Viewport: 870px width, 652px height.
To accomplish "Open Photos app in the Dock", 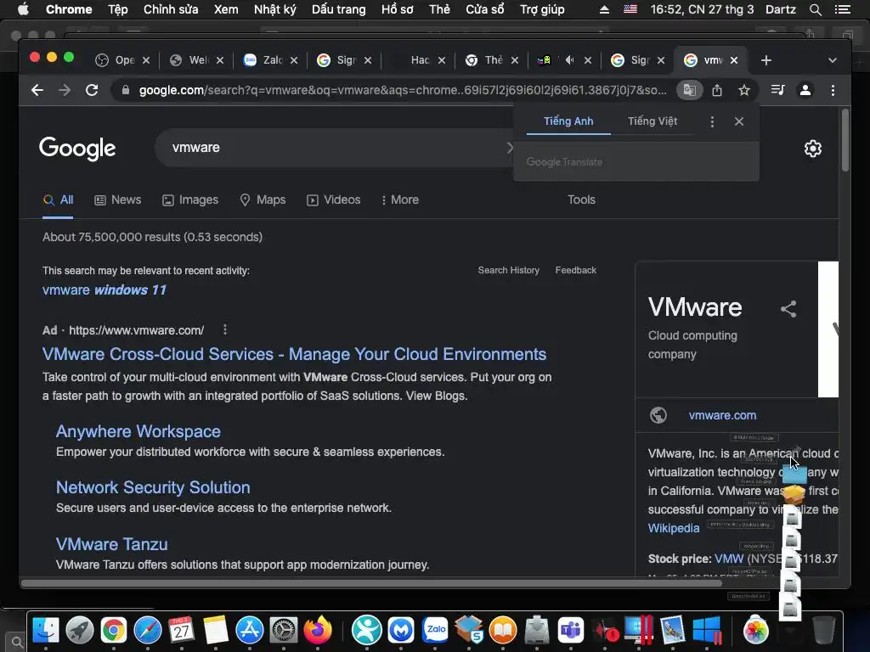I will [x=755, y=630].
